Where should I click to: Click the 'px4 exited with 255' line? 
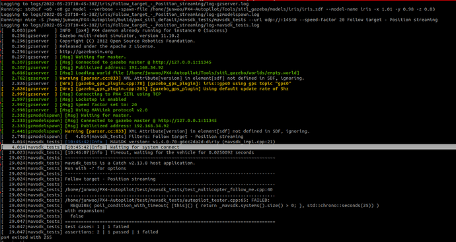[x=26, y=237]
